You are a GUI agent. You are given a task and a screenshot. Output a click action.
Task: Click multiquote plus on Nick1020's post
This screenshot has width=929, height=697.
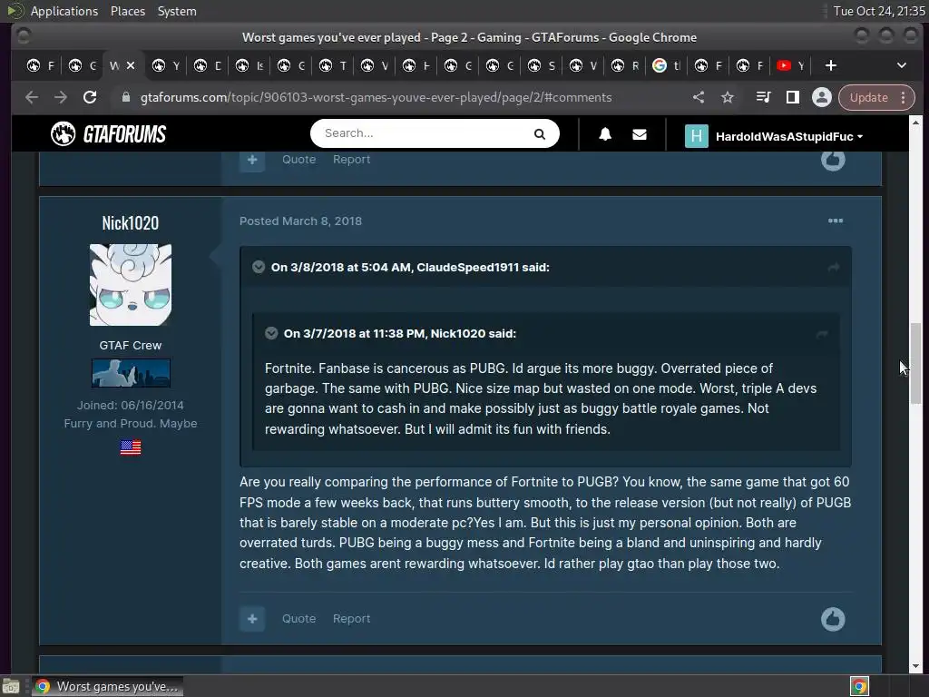(252, 619)
